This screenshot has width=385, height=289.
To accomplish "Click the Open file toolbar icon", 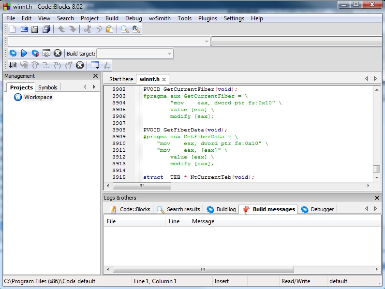I will [24, 29].
